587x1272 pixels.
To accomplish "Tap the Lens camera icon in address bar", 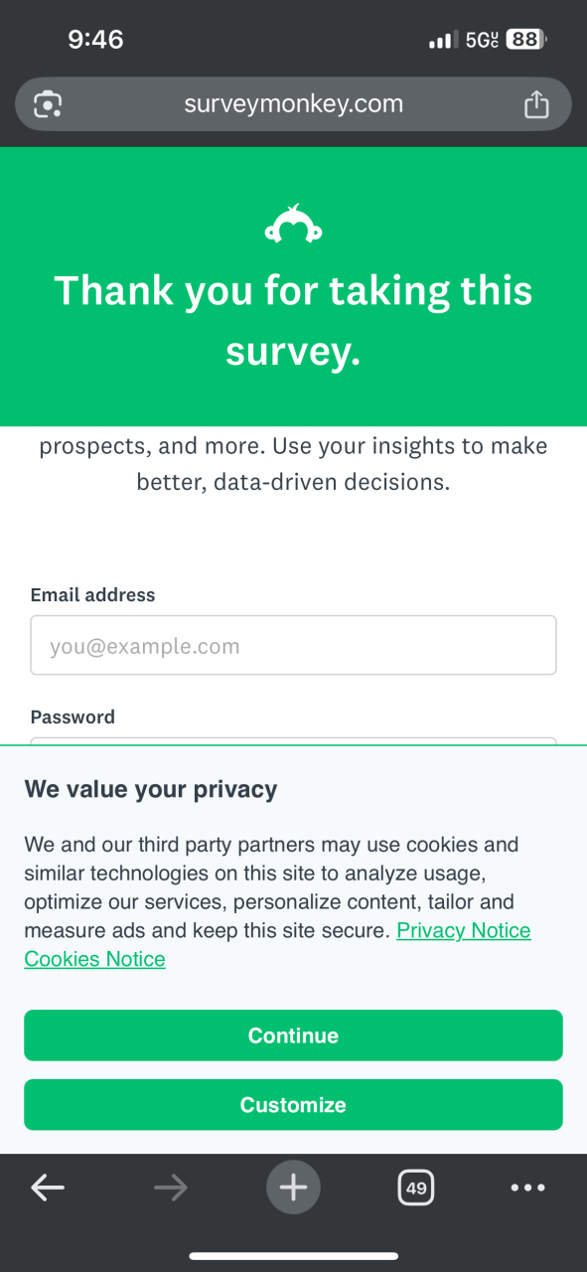I will (x=48, y=103).
